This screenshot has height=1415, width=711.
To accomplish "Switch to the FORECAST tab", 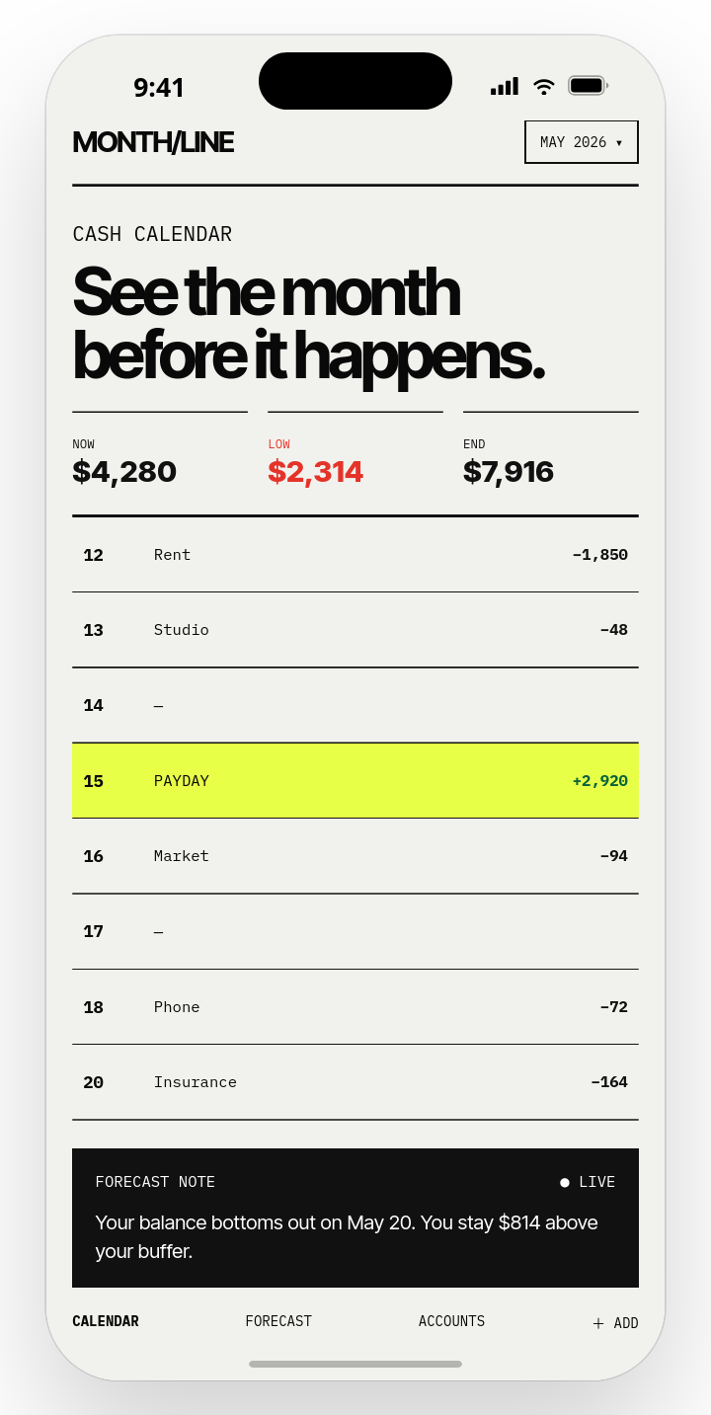I will tap(278, 1321).
